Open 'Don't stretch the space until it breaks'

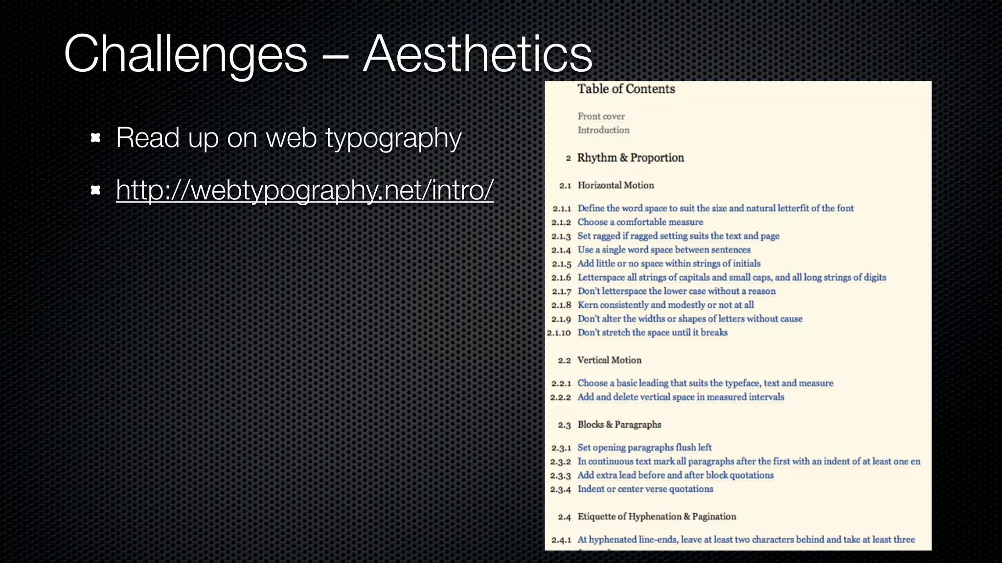(653, 332)
